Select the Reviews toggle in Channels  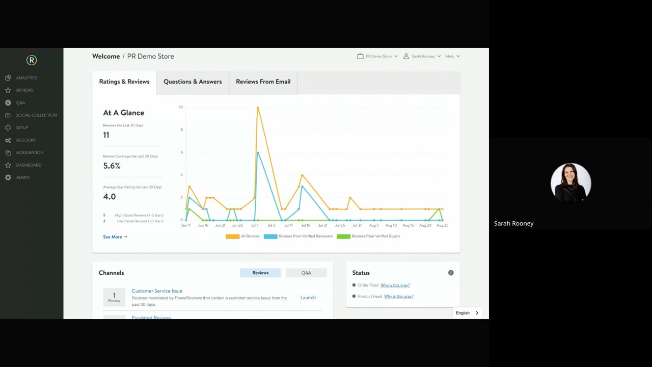260,273
